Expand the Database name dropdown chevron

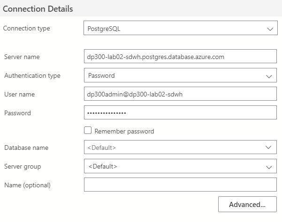pyautogui.click(x=268, y=148)
